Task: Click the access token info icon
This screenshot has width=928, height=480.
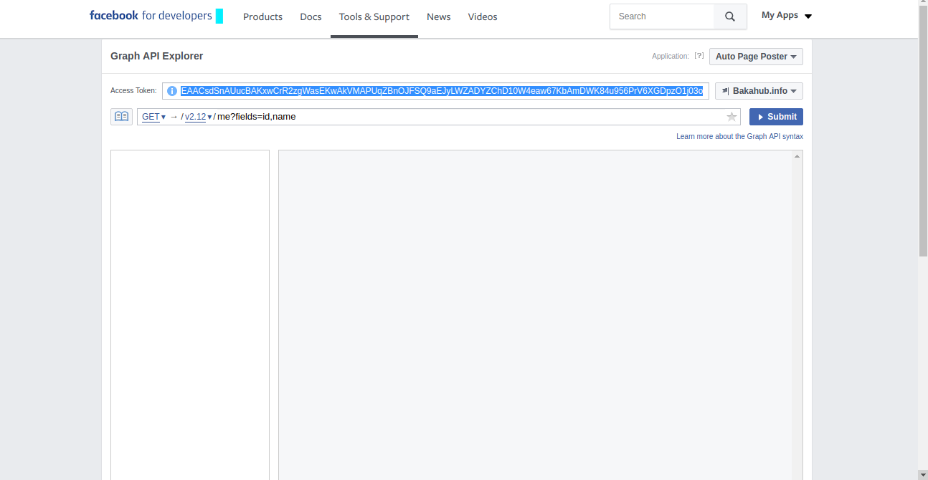Action: (x=172, y=91)
